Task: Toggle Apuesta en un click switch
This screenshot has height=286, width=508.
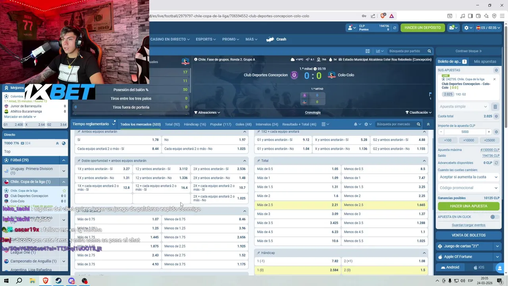Action: coord(495,217)
